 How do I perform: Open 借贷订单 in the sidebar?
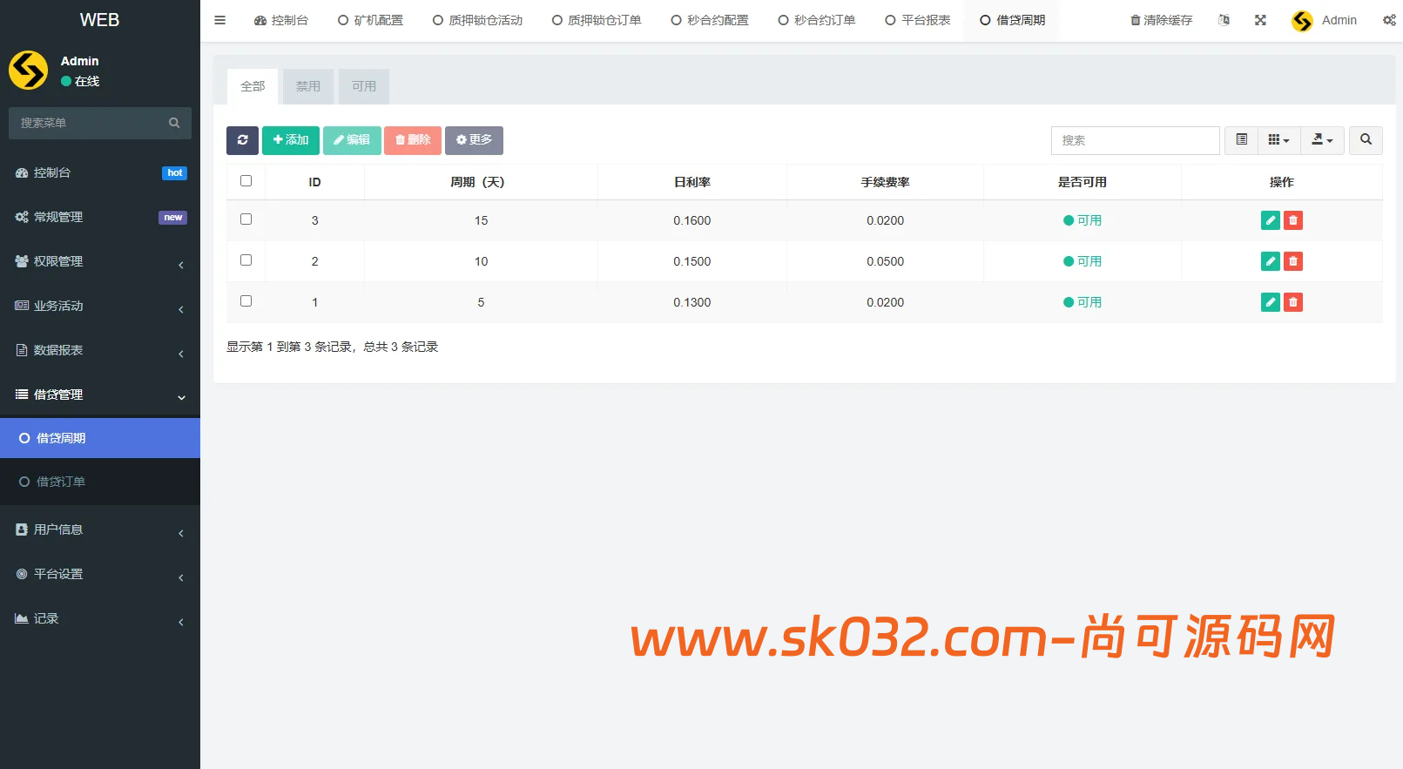pos(100,482)
